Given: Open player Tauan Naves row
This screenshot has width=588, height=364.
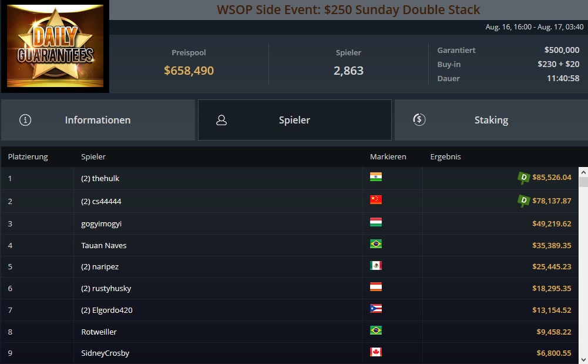Looking at the screenshot, I should click(x=290, y=245).
